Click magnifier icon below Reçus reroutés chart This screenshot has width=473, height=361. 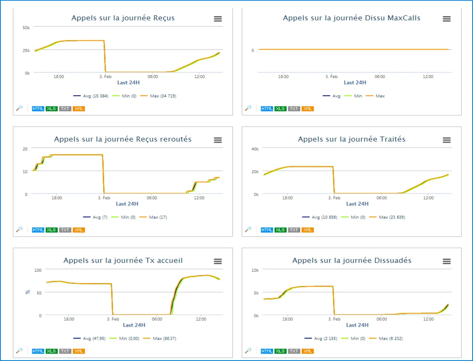point(19,229)
